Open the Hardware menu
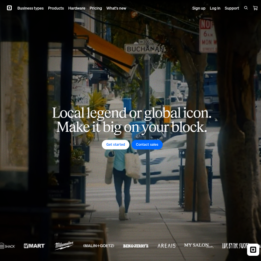This screenshot has width=261, height=261. 77,8
